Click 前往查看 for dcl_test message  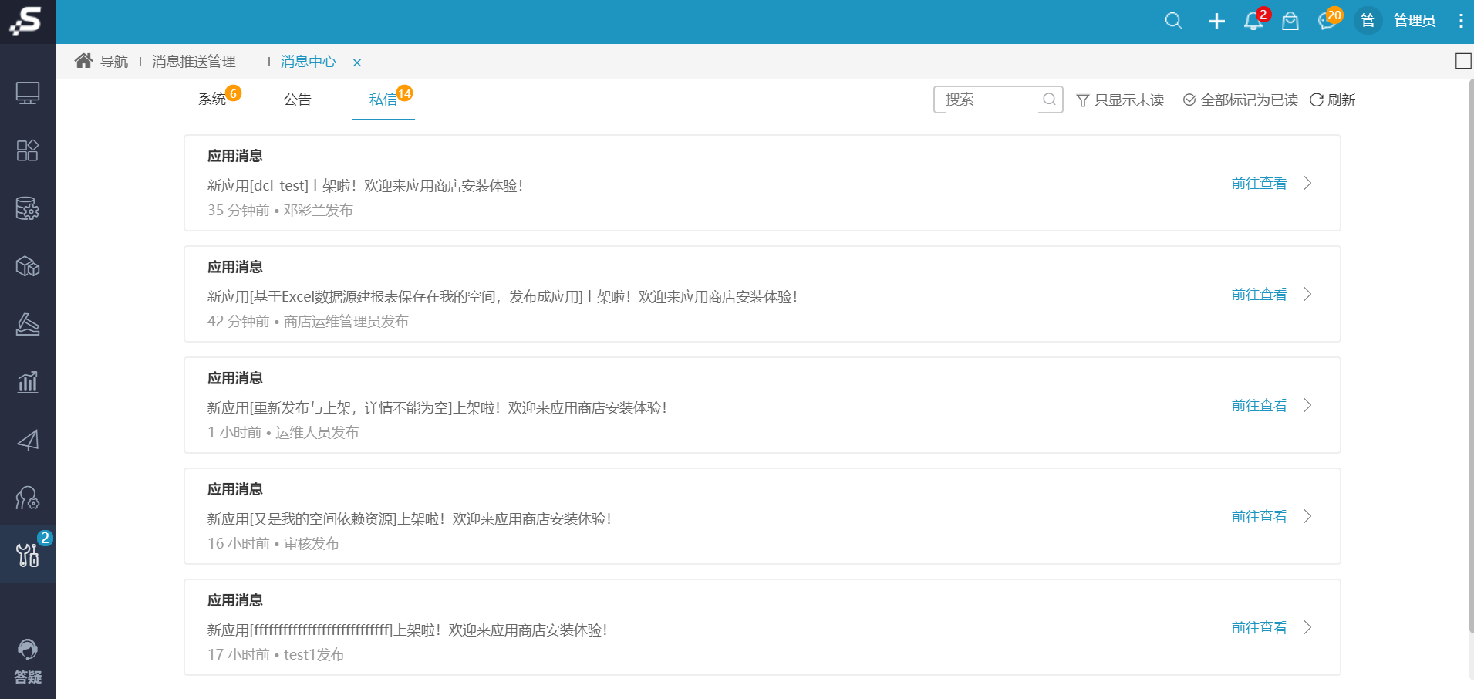coord(1259,184)
